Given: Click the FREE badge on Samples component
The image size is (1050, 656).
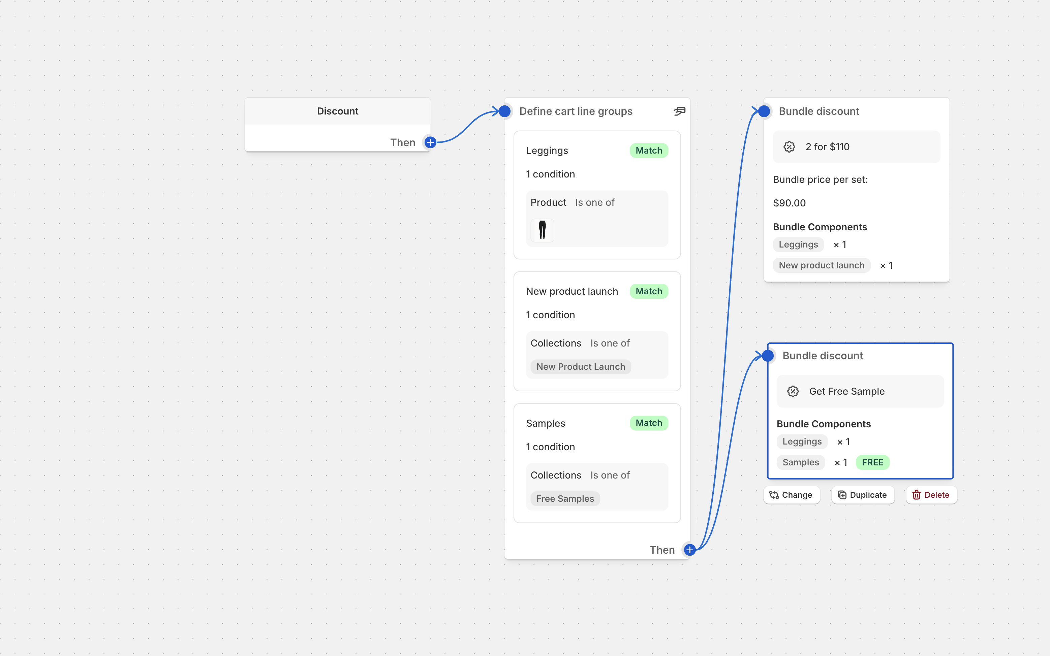Looking at the screenshot, I should point(872,462).
